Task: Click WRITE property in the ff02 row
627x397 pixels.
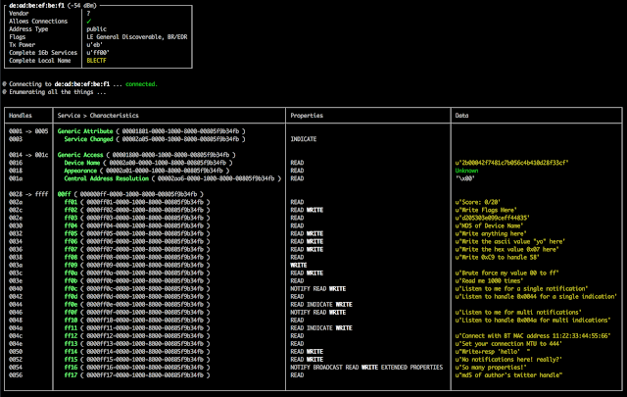Action: click(314, 210)
